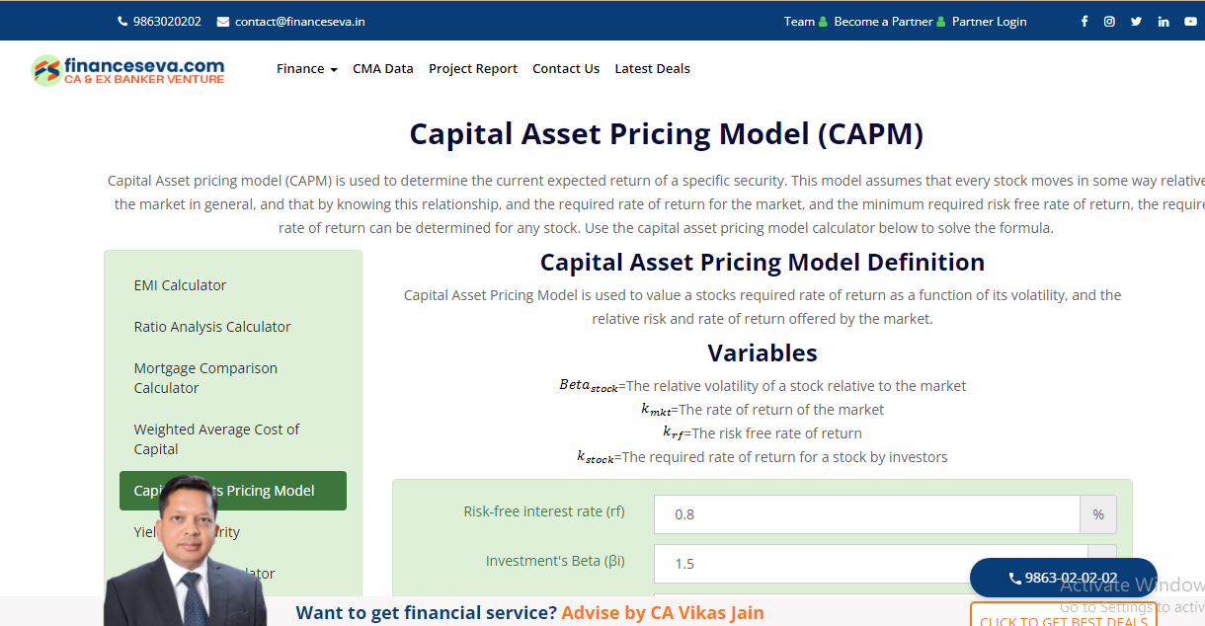This screenshot has height=626, width=1205.
Task: Click the YouTube icon in header
Action: tap(1190, 22)
